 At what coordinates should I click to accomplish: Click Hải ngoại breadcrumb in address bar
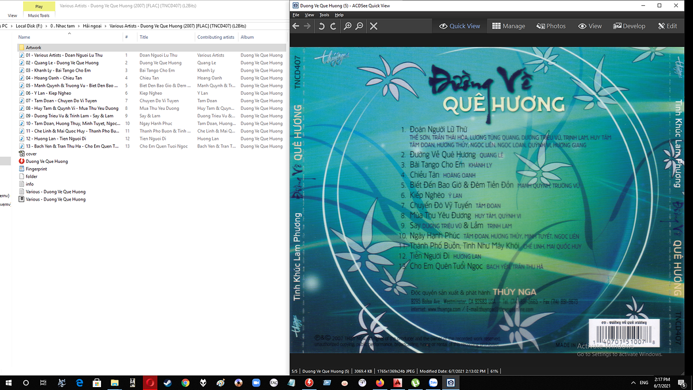92,26
